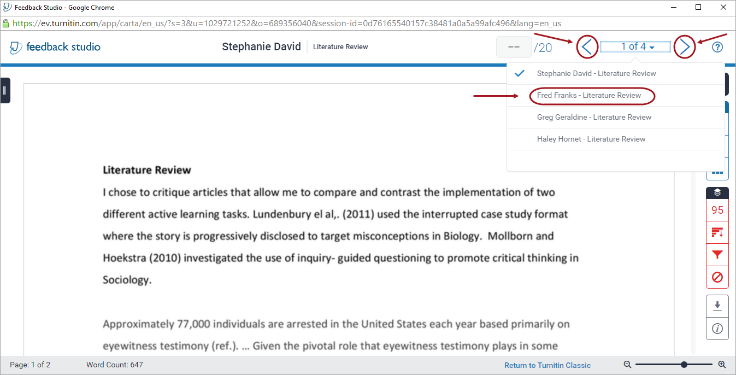Select 'Haley Hornet - Literature Review'

pyautogui.click(x=591, y=139)
